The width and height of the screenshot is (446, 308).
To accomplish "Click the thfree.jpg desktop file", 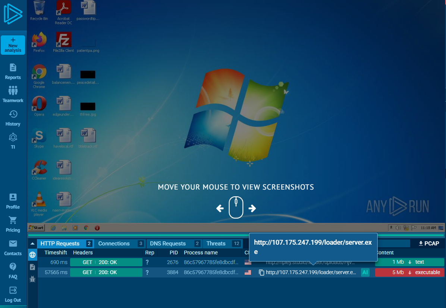I will (88, 109).
